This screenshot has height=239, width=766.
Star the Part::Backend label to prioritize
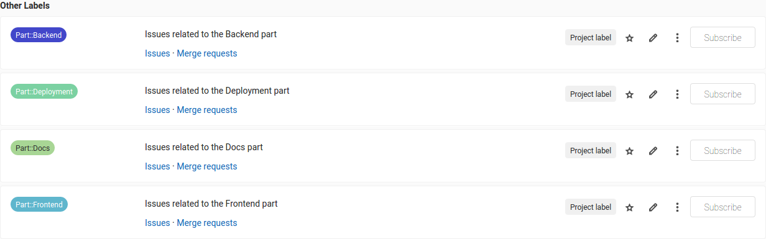tap(629, 38)
